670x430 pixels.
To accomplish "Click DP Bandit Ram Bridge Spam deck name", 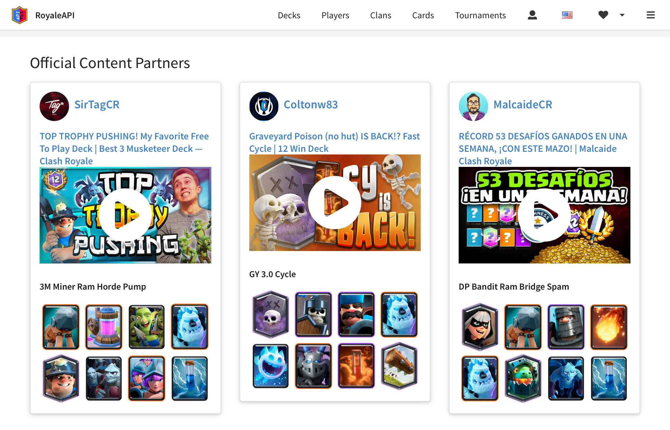I will (x=514, y=287).
